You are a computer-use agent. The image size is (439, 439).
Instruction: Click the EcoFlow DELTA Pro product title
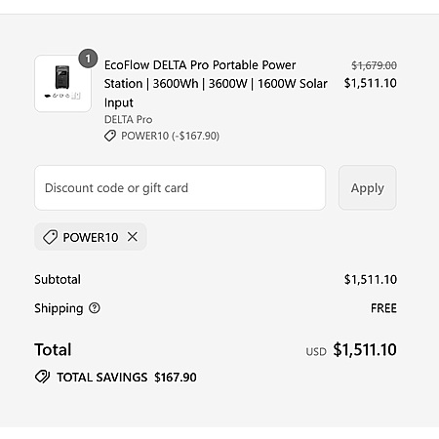pos(216,84)
